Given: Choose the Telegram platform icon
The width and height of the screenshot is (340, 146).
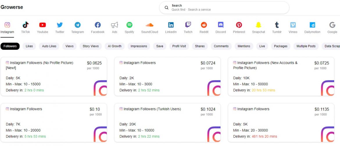Looking at the screenshot, I should 78,25.
